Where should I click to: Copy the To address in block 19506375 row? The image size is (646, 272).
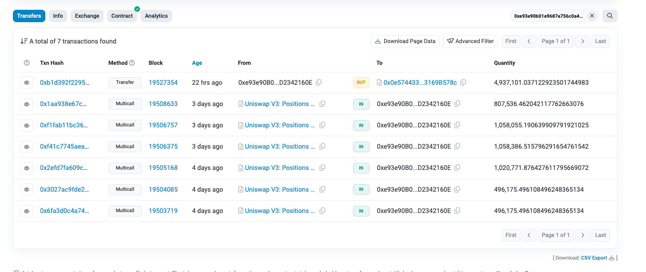click(457, 146)
